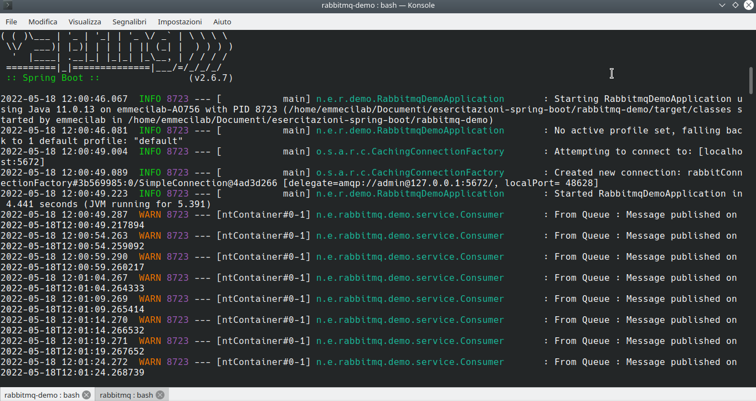Click '[ntContainer#0-1]' on the 12:01:09.269 line
The width and height of the screenshot is (756, 401).
tap(263, 299)
